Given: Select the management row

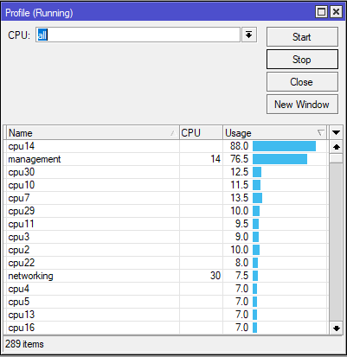Looking at the screenshot, I should tap(166, 159).
